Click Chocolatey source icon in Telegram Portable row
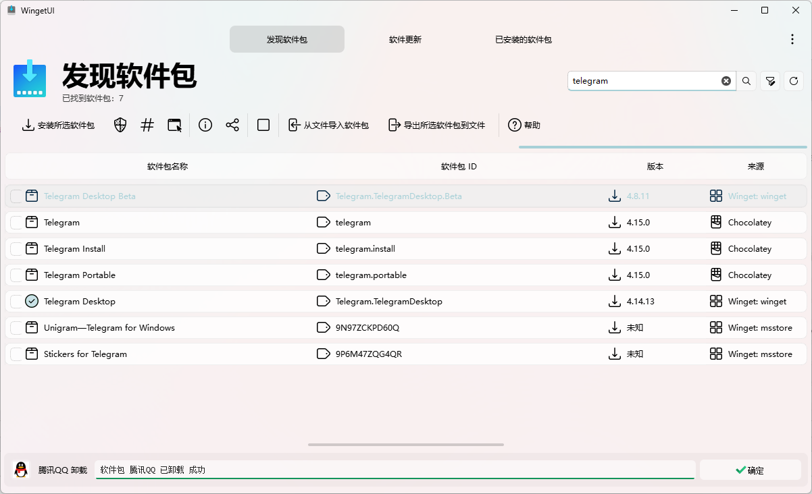Image resolution: width=812 pixels, height=494 pixels. tap(716, 275)
